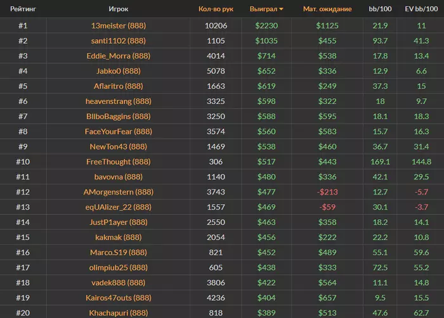Open player kakmak (888)
Image resolution: width=444 pixels, height=318 pixels.
coord(119,238)
